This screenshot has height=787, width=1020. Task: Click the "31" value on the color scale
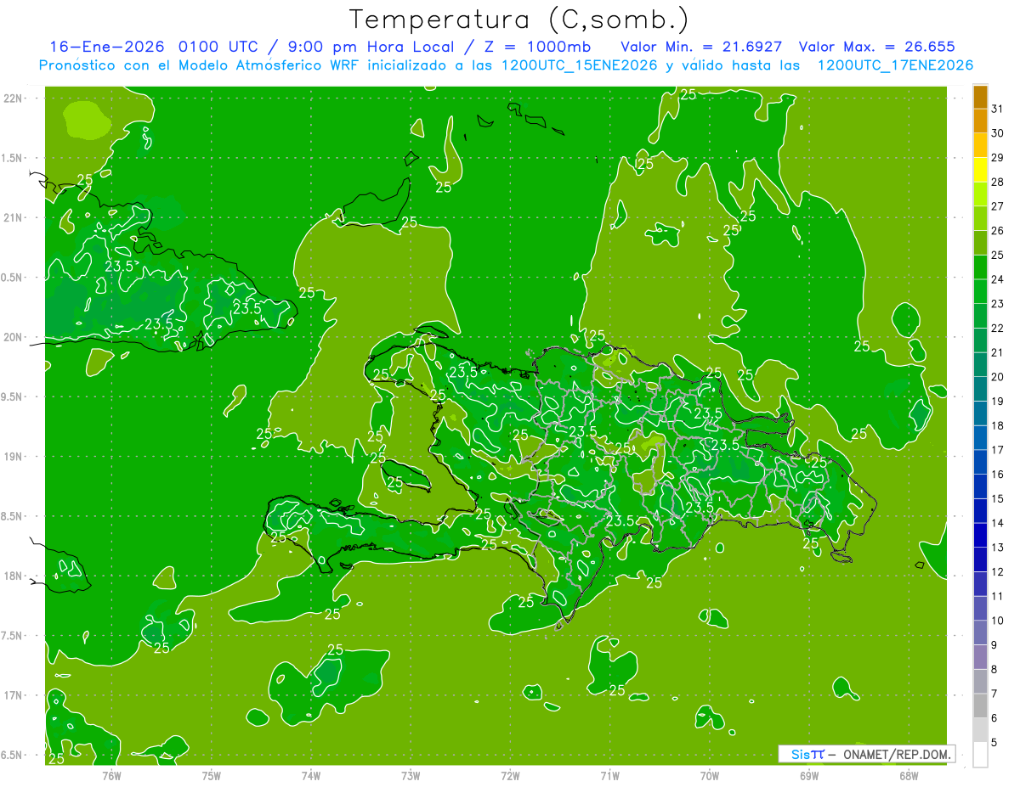[x=998, y=109]
